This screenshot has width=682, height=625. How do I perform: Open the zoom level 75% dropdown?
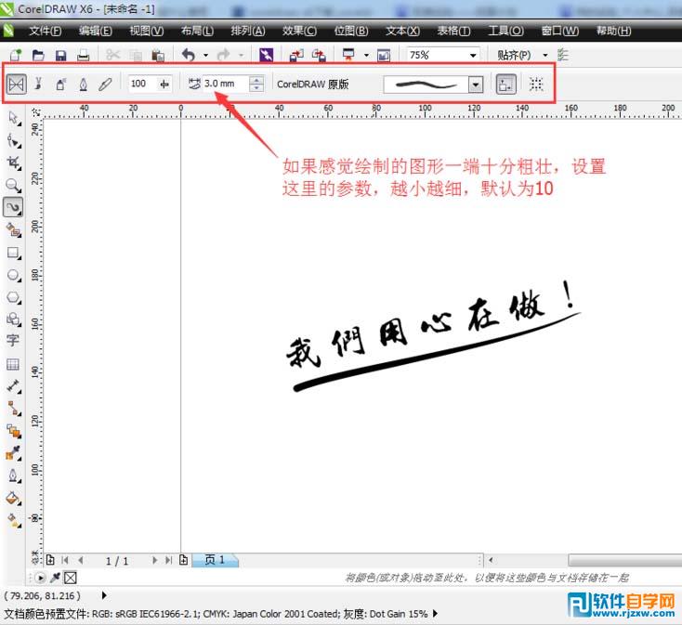[473, 55]
